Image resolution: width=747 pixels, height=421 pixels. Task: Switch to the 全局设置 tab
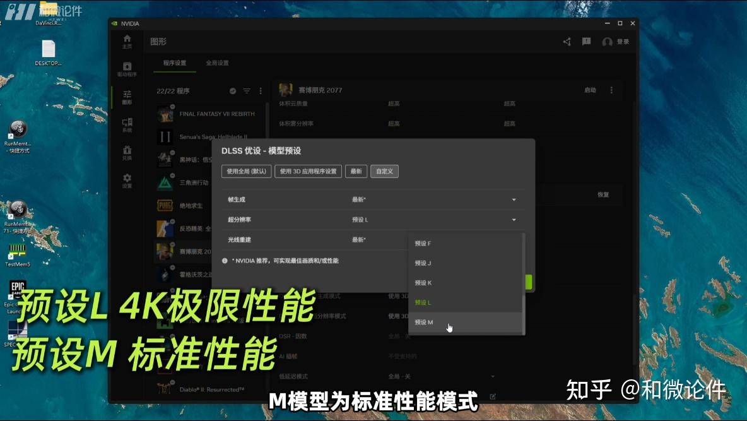point(217,63)
